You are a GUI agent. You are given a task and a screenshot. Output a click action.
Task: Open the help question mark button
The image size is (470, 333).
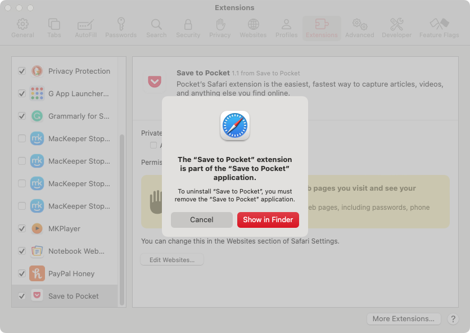tap(453, 319)
